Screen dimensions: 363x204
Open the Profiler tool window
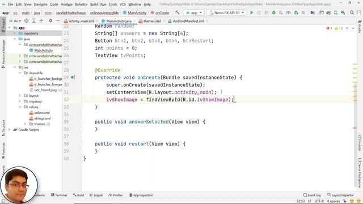[116, 195]
